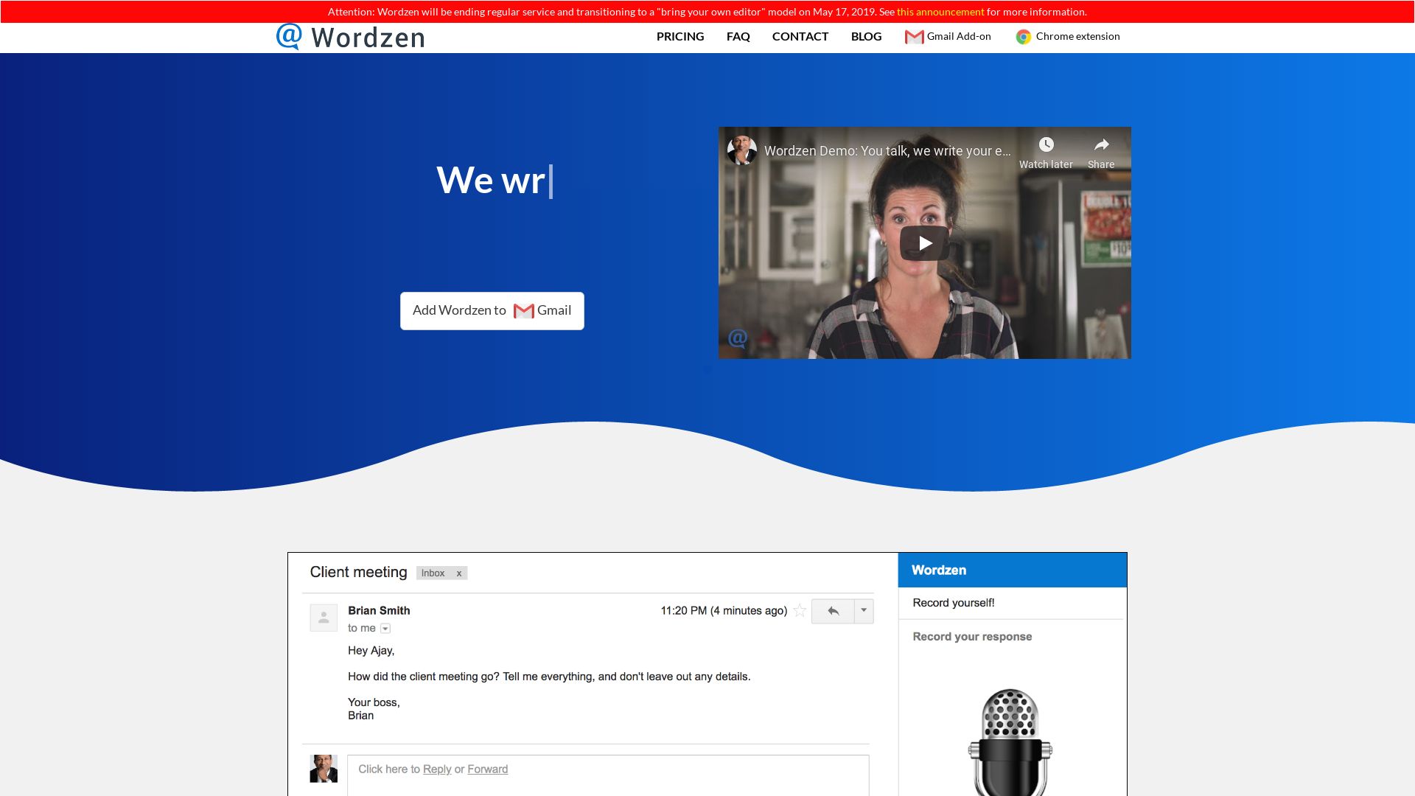1415x796 pixels.
Task: Click the Reply link in the compose box
Action: pyautogui.click(x=436, y=769)
